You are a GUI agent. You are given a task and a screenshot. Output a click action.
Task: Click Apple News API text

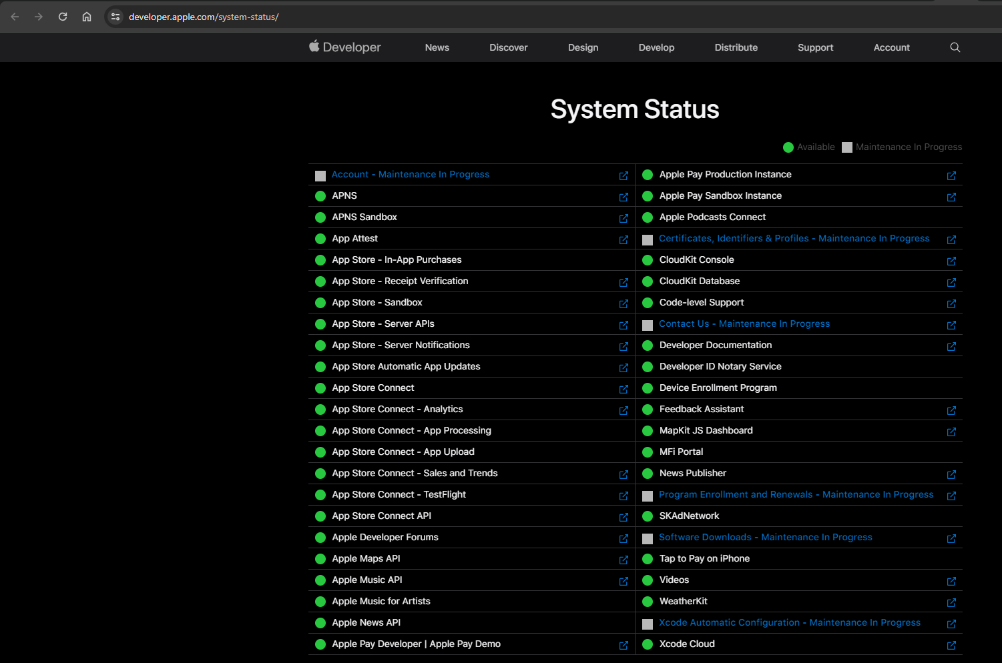coord(366,622)
